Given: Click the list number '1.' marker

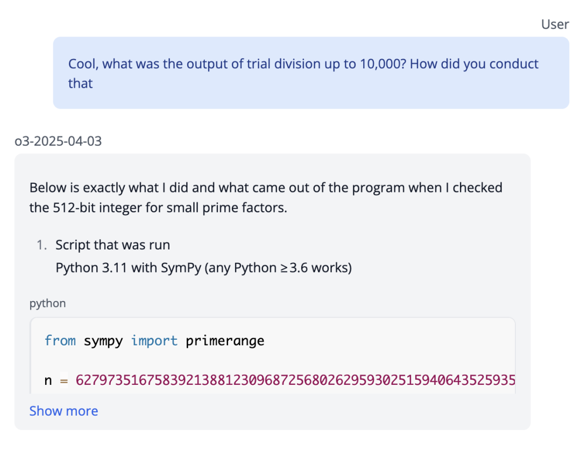Looking at the screenshot, I should click(42, 245).
